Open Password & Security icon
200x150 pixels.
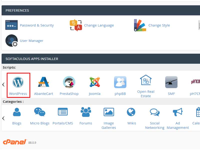click(11, 25)
